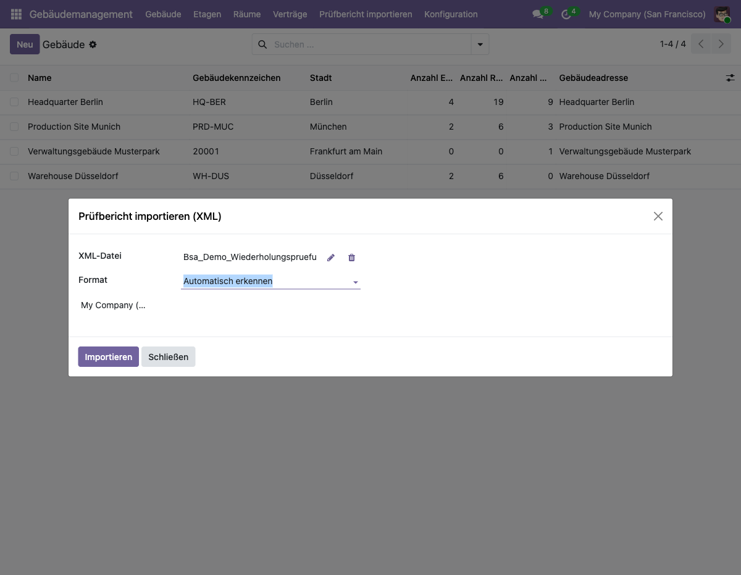Open Prüfbericht importieren menu item

366,14
